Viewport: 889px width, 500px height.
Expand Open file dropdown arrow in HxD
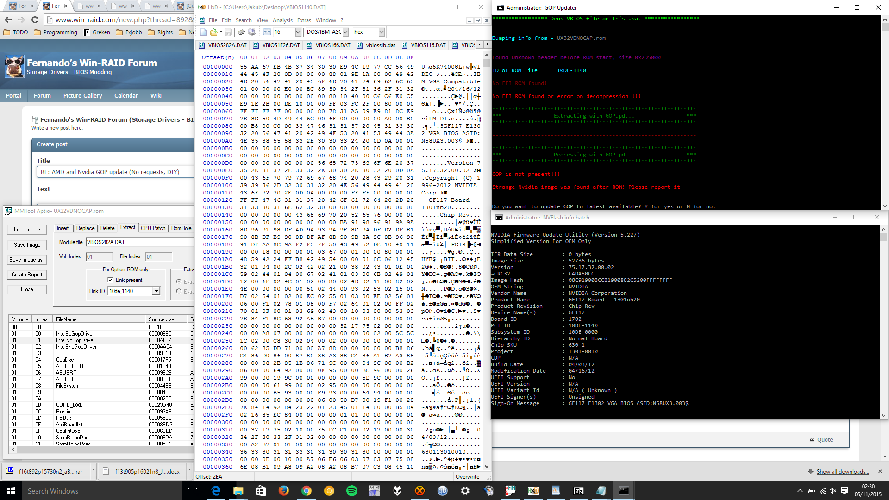[x=221, y=32]
